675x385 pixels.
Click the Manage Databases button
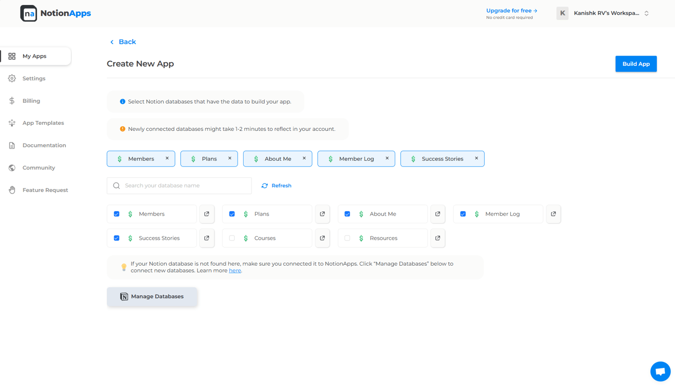pyautogui.click(x=152, y=297)
